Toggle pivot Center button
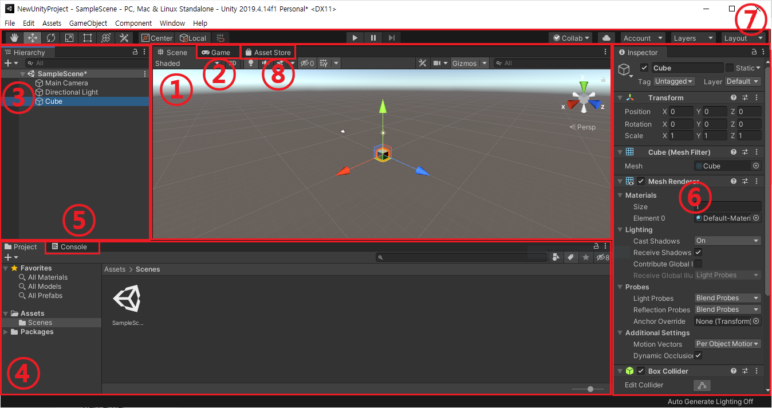The image size is (772, 408). pos(157,38)
